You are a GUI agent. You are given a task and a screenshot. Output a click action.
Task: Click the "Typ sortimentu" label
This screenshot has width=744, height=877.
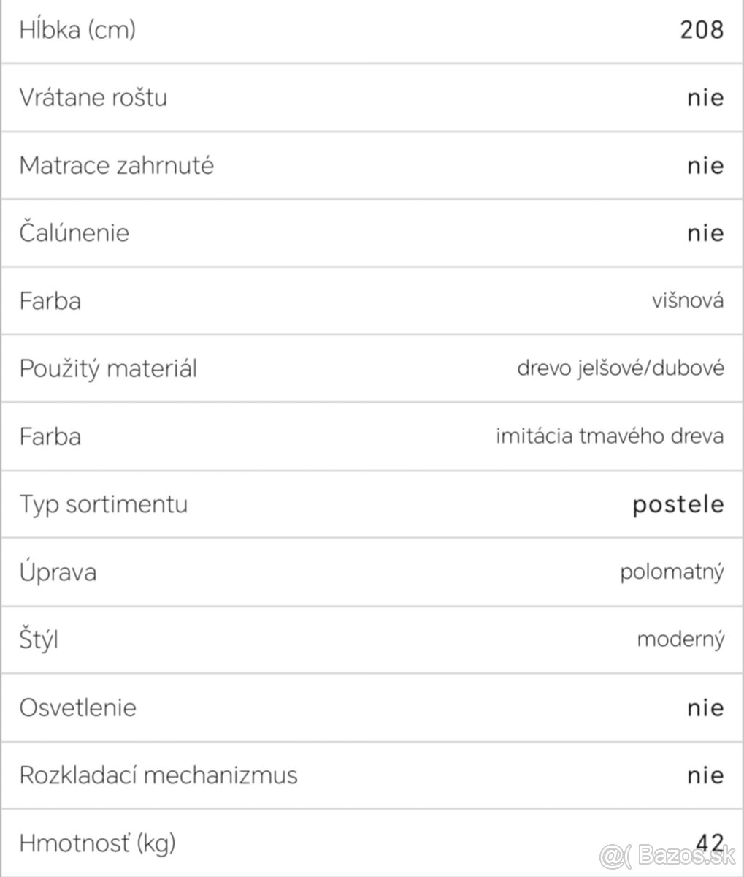point(103,504)
